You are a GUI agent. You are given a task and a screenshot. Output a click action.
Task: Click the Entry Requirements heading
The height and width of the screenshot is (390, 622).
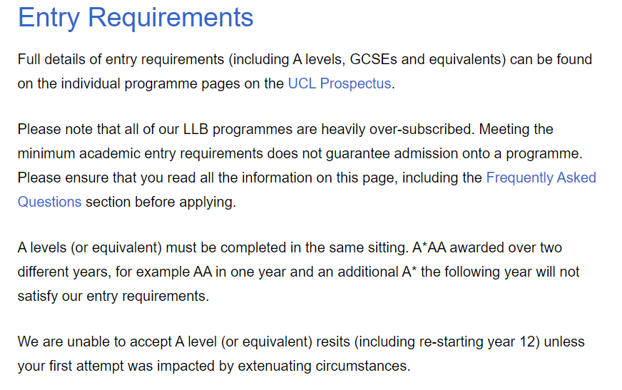136,18
